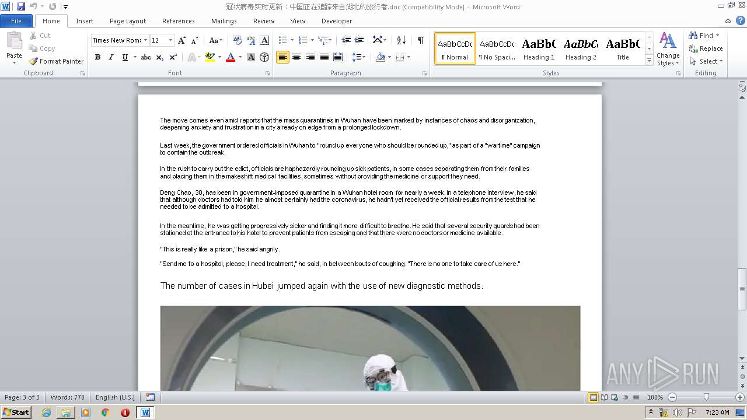Apply character border icon
Image resolution: width=747 pixels, height=420 pixels.
pyautogui.click(x=264, y=40)
